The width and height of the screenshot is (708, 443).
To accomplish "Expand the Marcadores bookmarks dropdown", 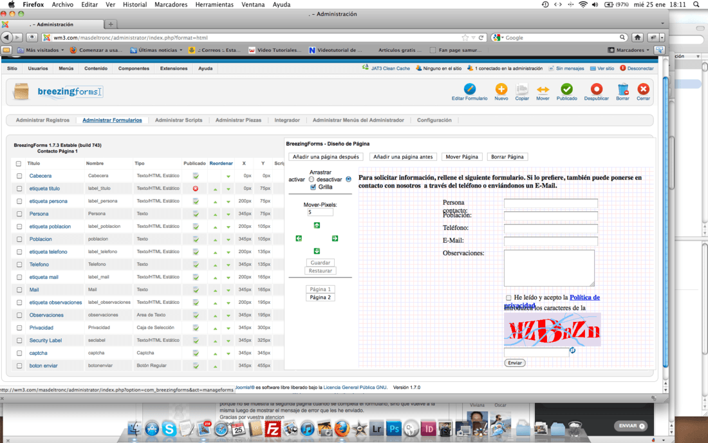I will [x=629, y=50].
